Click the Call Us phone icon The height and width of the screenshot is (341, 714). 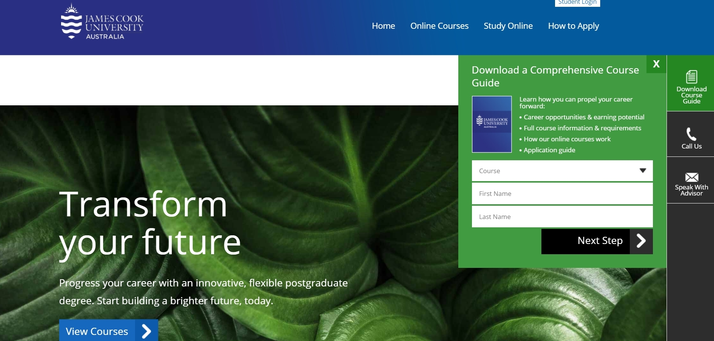click(691, 134)
